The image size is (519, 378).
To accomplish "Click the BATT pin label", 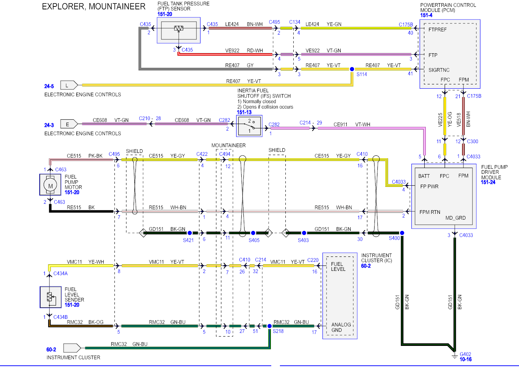I will point(424,176).
